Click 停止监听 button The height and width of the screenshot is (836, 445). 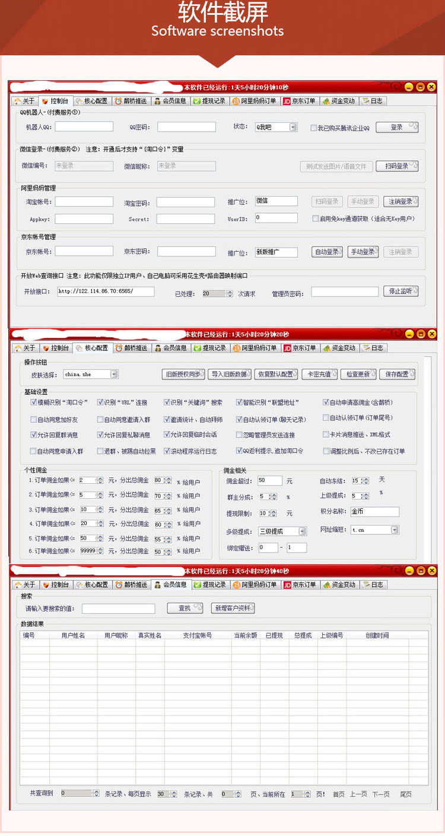click(401, 291)
